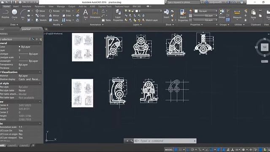Screen dimensions: 270x152
Task: Expand the Block panel
Action: pos(170,24)
